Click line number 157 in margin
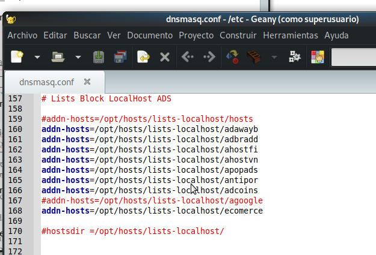 [x=15, y=98]
